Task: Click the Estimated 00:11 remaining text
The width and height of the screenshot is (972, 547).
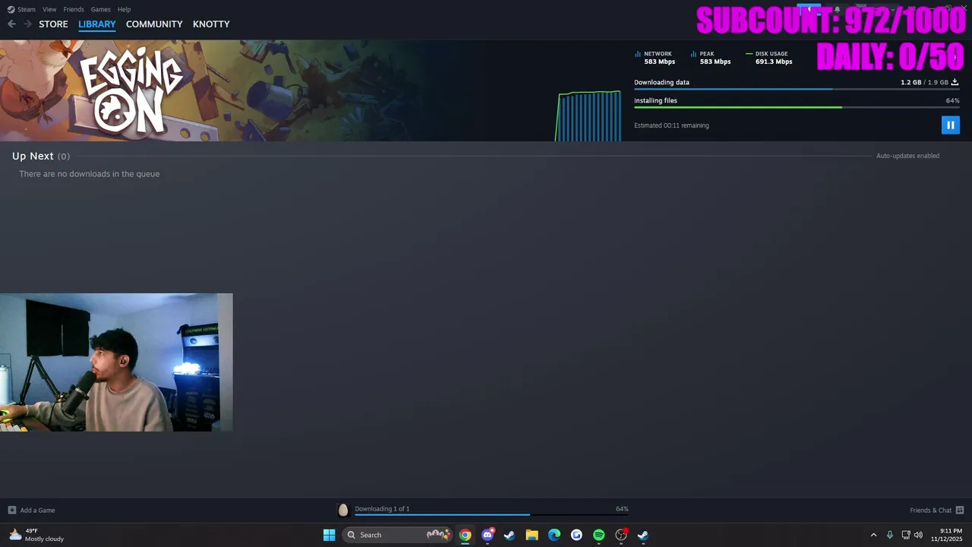Action: (x=671, y=125)
